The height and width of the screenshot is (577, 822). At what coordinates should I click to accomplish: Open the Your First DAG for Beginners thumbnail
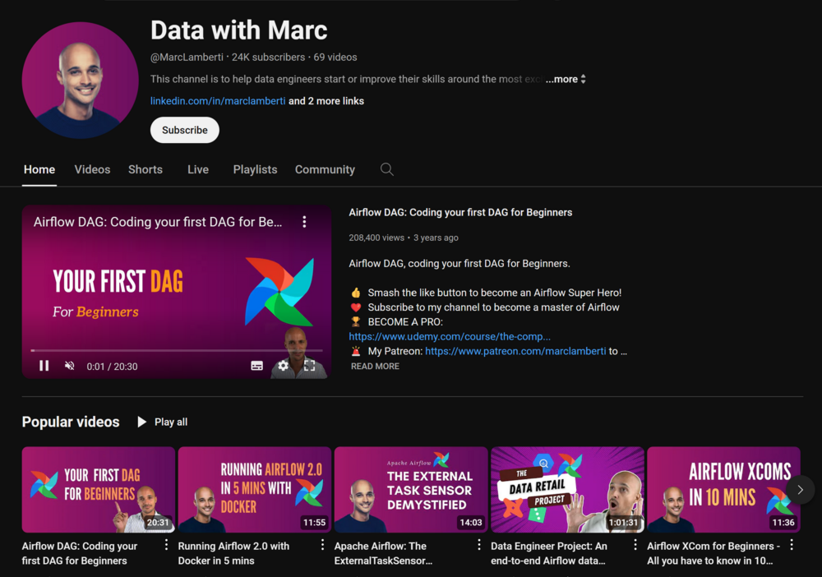pos(99,489)
